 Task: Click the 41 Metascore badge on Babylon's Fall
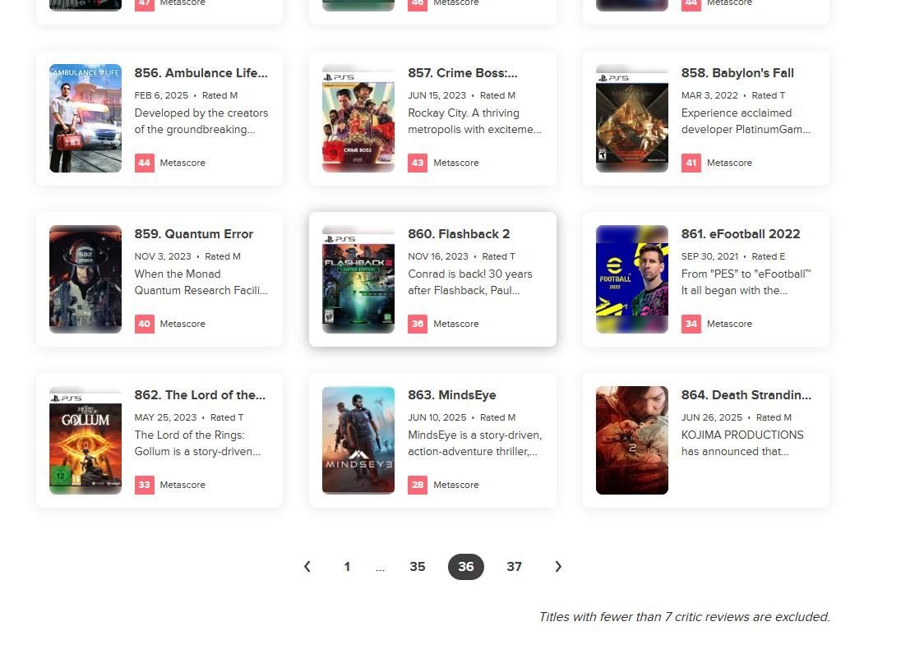[691, 163]
